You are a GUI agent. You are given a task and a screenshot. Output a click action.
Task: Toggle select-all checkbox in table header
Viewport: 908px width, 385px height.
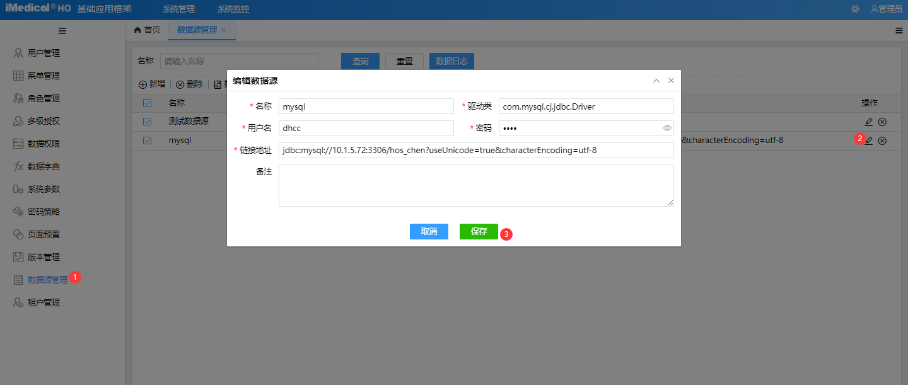[148, 103]
